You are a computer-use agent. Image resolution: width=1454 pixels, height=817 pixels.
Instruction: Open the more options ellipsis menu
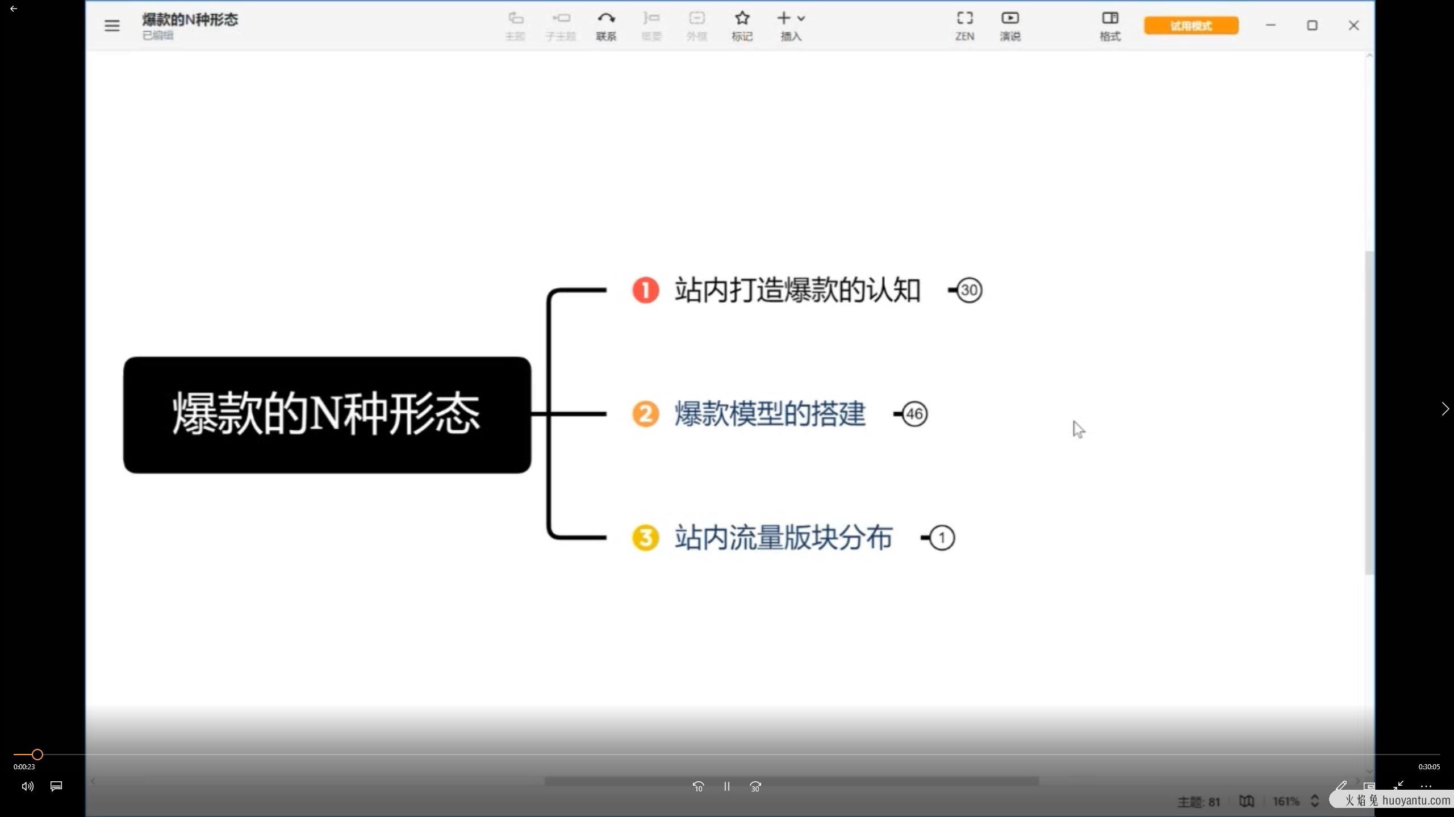pos(1426,786)
